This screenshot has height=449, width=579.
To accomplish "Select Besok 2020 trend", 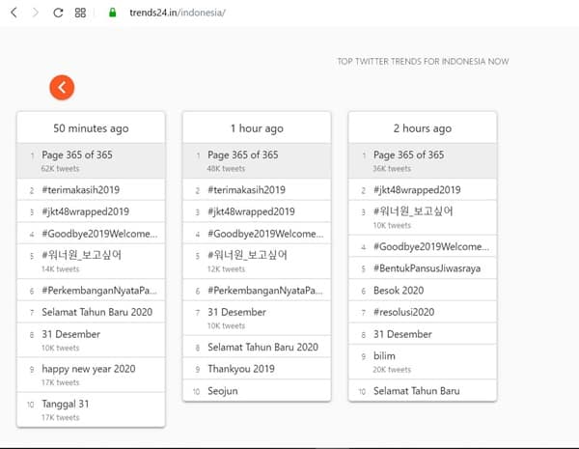I will coord(399,290).
